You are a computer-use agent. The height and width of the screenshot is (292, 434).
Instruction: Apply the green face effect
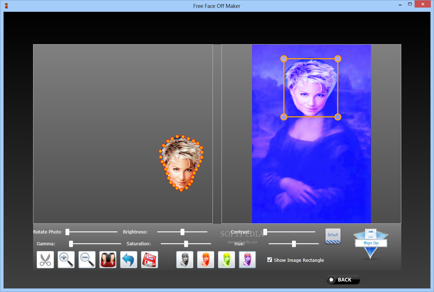coord(227,260)
